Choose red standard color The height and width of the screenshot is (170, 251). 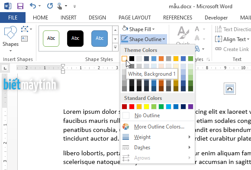click(132, 106)
